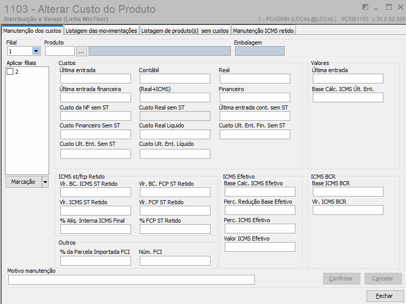The image size is (406, 304).
Task: Click the % FCP ST Retido field
Action: 175,229
